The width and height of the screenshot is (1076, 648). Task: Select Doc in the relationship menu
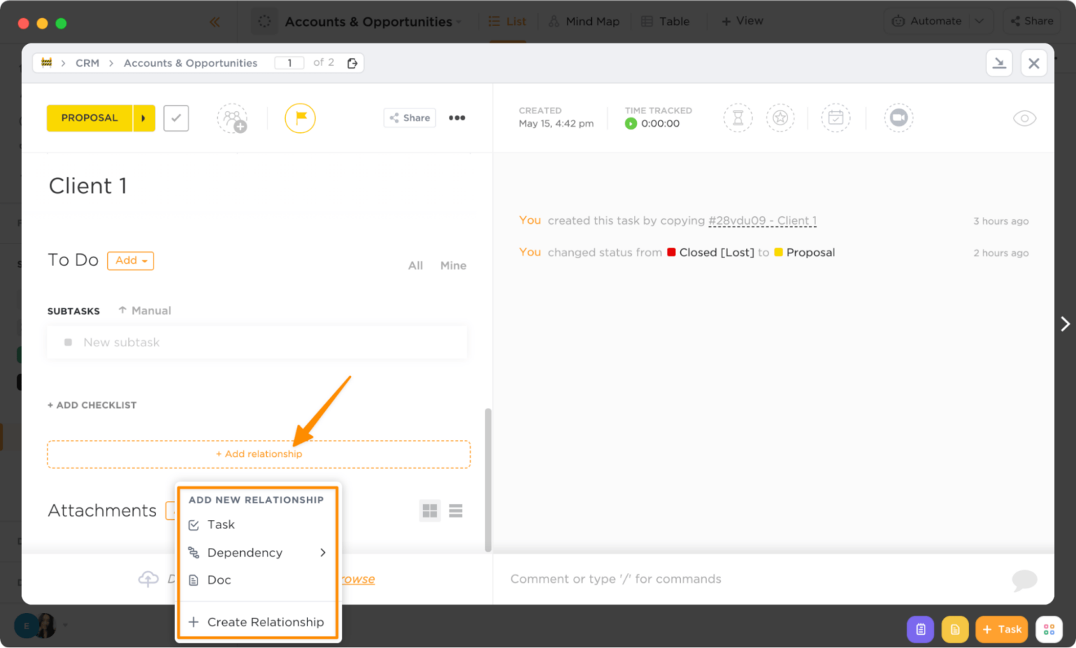(x=219, y=579)
